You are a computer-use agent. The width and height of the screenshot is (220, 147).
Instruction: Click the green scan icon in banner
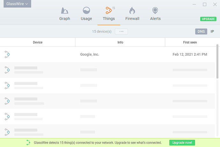coord(28,143)
